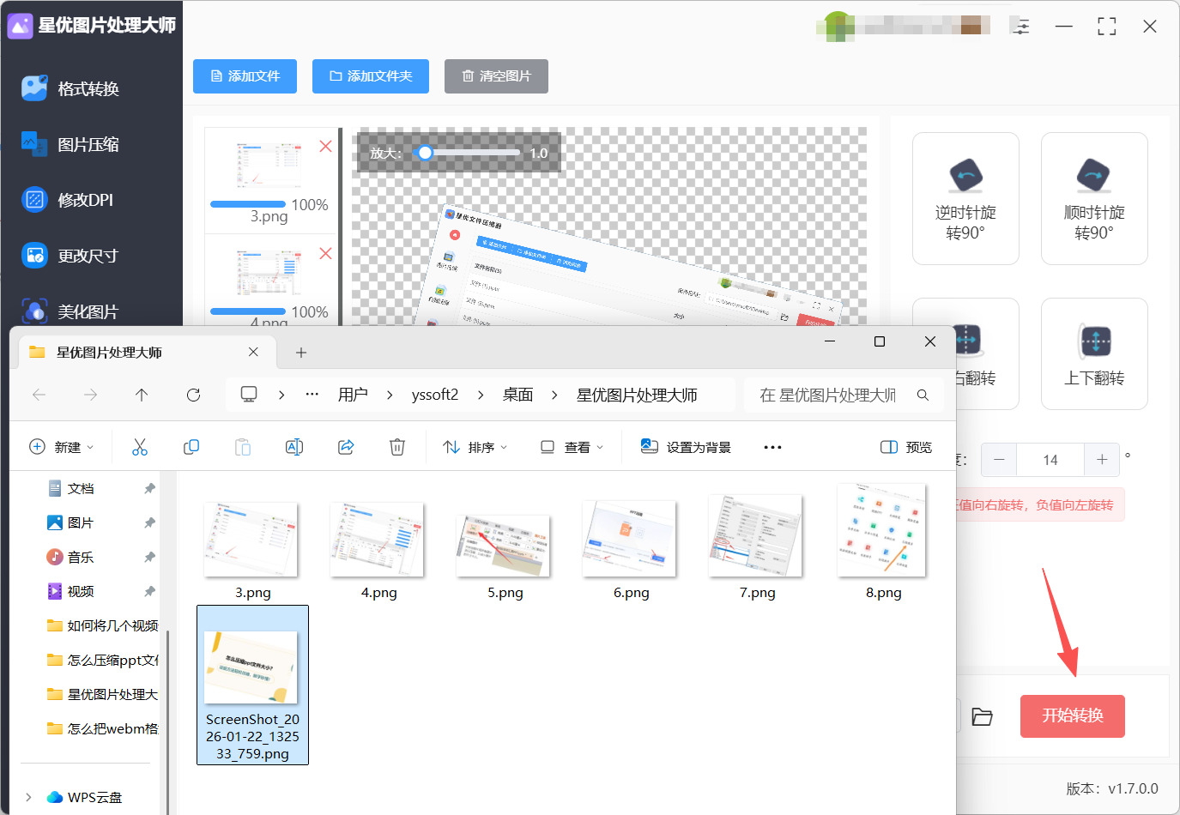Click the yssoft2 breadcrumb
The image size is (1180, 815).
tap(435, 395)
